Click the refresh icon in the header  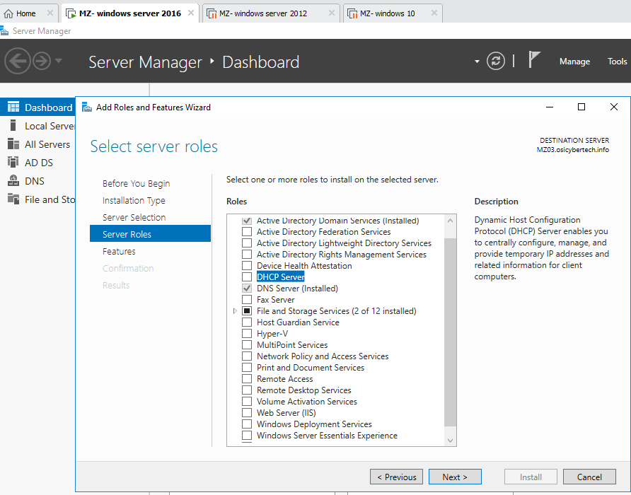tap(495, 62)
